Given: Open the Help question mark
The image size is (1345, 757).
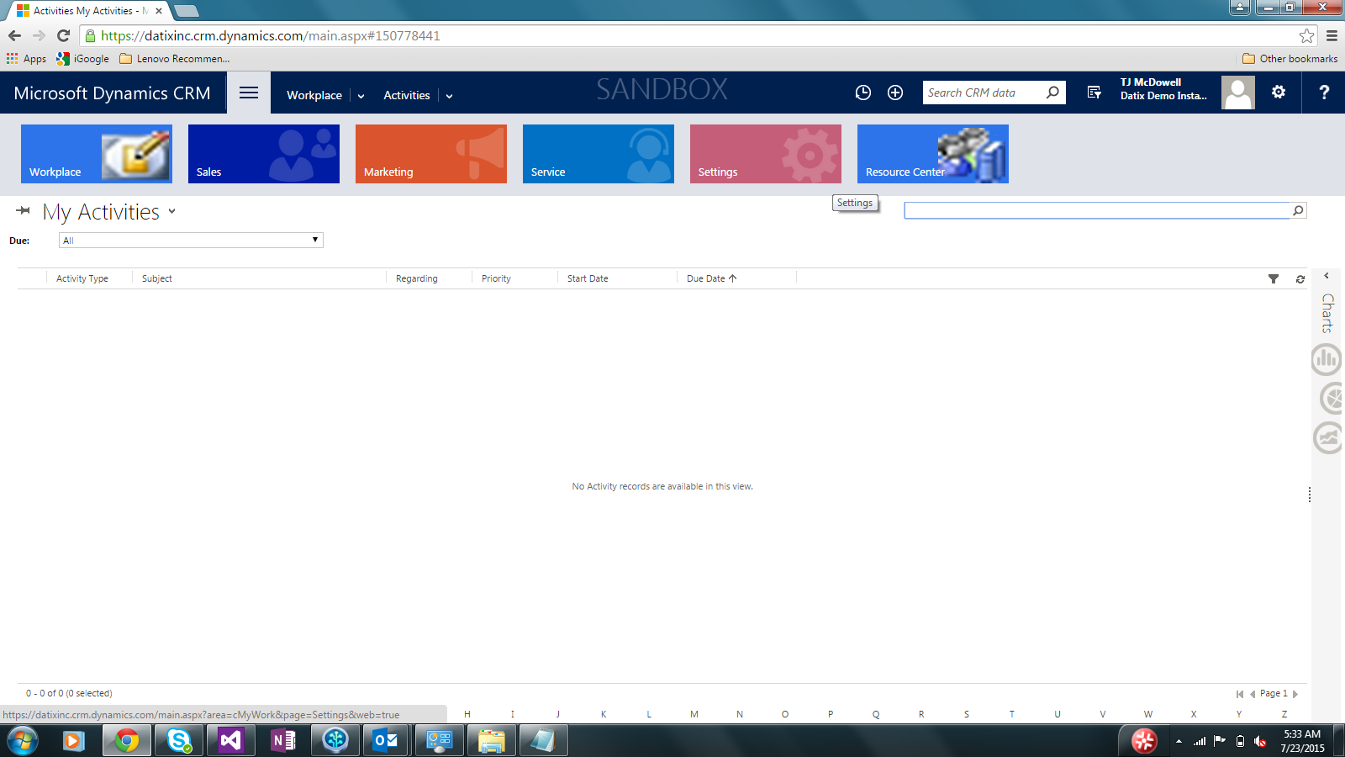Looking at the screenshot, I should 1324,93.
